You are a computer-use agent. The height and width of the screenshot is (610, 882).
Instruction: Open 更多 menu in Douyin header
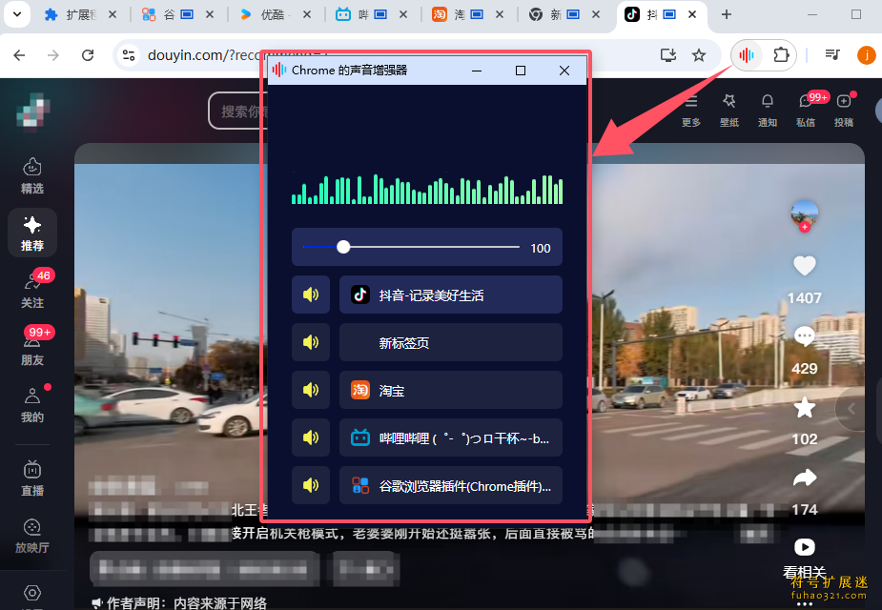(x=690, y=111)
